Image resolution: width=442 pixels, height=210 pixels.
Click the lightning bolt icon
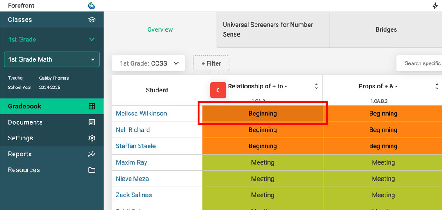point(435,6)
